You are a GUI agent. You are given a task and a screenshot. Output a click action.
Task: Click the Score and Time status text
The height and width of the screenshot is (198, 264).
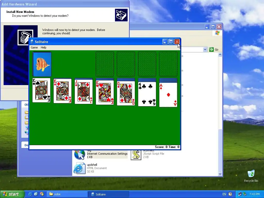[167, 147]
